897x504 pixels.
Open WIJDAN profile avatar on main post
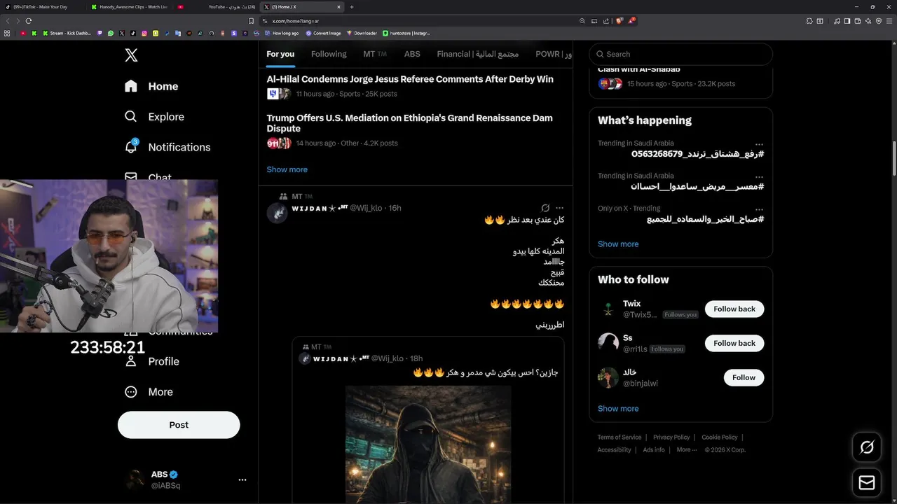pos(278,213)
